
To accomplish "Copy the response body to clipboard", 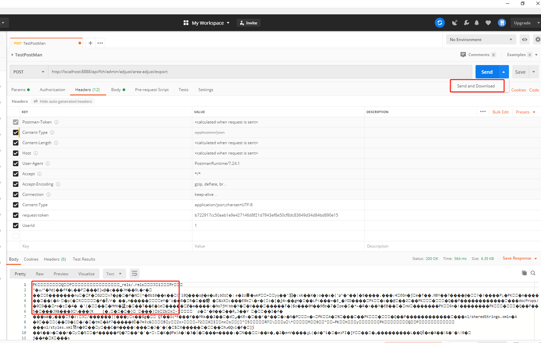I will click(524, 273).
